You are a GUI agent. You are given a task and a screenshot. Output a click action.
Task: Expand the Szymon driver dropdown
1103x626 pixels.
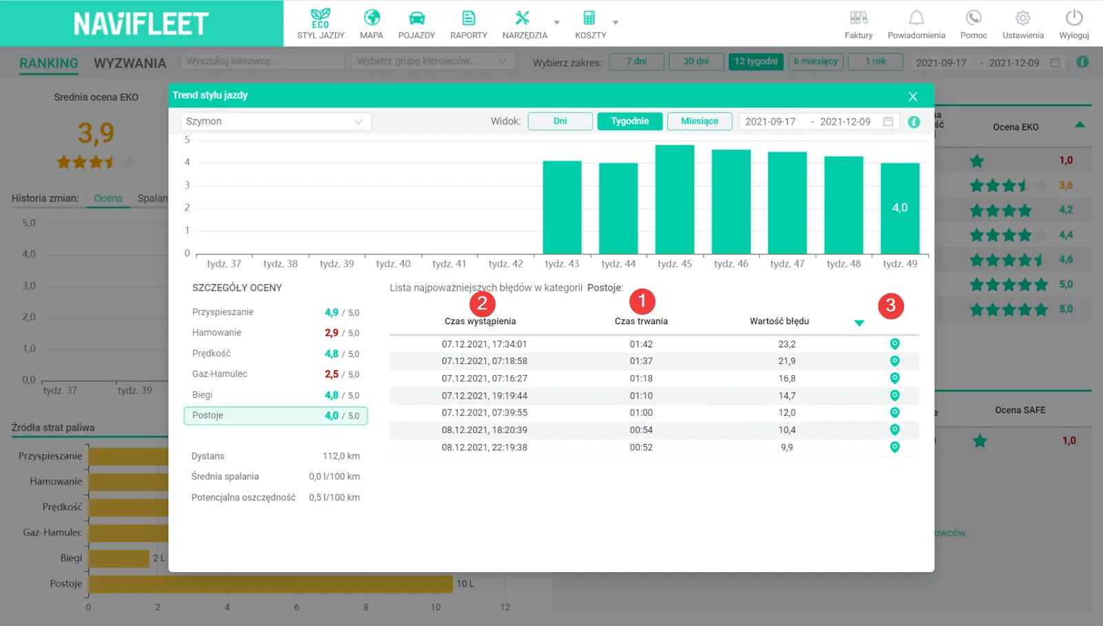(x=276, y=121)
